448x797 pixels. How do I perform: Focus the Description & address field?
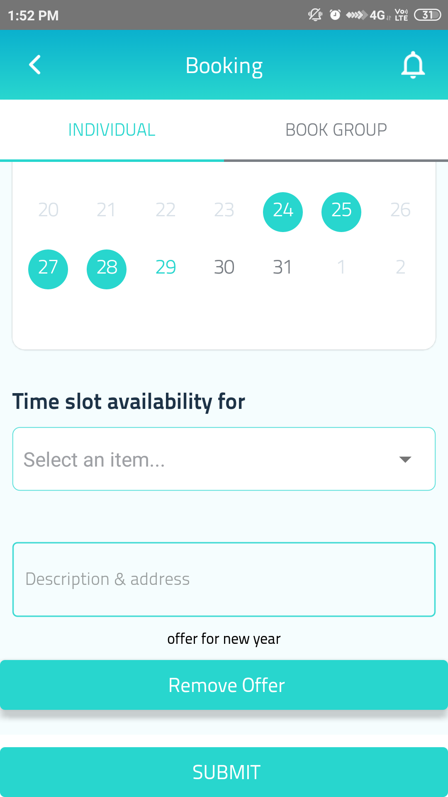224,579
